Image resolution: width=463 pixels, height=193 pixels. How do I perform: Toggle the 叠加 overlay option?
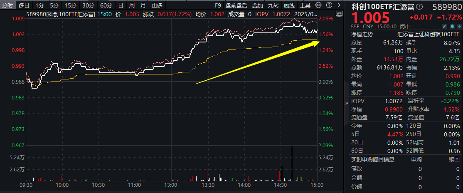pyautogui.click(x=258, y=5)
